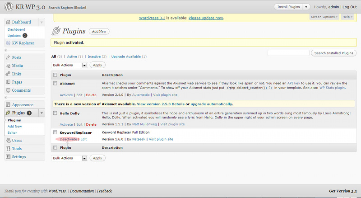Click the Appearance icon in sidebar
Viewport: 361px width, 198px height.
[x=8, y=104]
